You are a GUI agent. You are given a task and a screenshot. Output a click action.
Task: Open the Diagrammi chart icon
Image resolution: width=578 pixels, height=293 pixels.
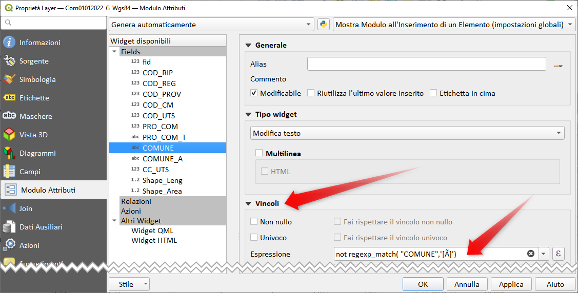click(x=9, y=153)
